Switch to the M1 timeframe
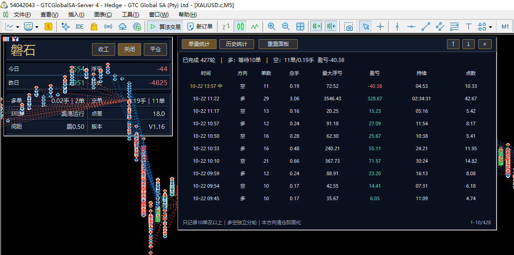This screenshot has height=255, width=514. click(505, 26)
